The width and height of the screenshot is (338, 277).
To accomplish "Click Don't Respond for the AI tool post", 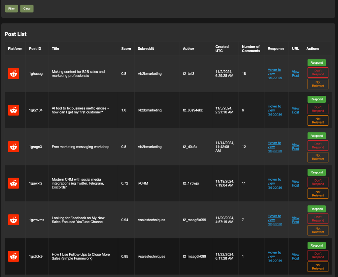I will pyautogui.click(x=318, y=109).
